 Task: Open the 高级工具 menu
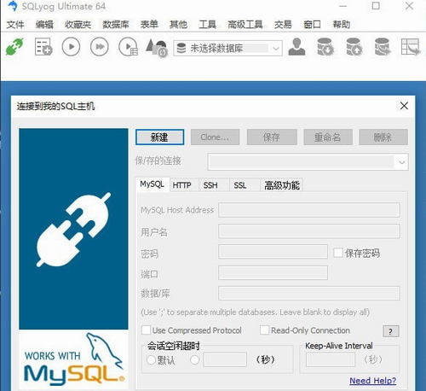245,25
